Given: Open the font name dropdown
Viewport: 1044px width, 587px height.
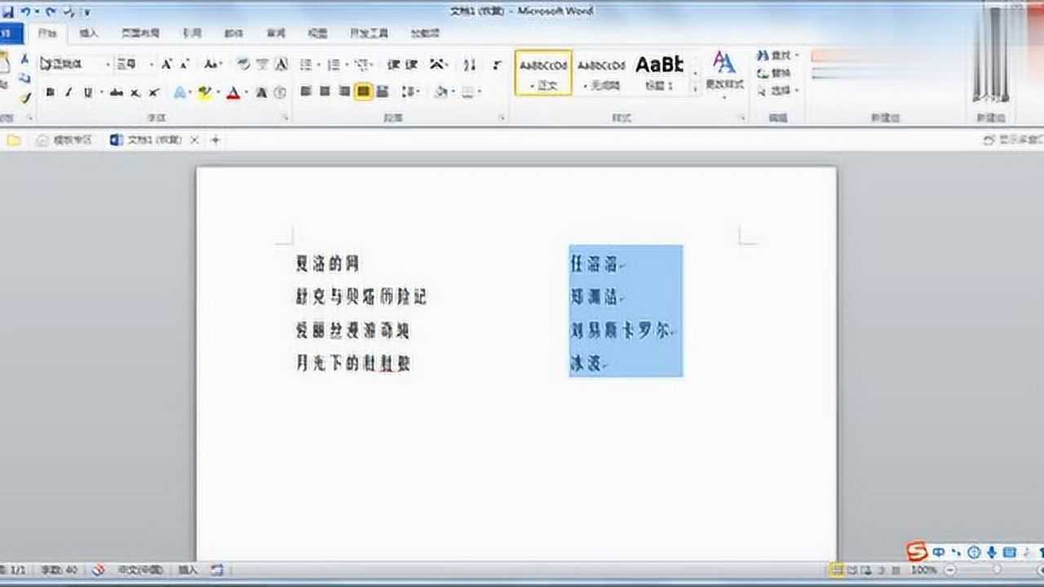Looking at the screenshot, I should pyautogui.click(x=108, y=64).
